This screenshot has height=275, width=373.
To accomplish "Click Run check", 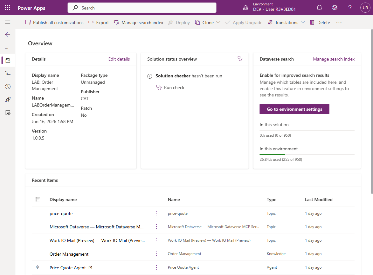I will coord(170,88).
